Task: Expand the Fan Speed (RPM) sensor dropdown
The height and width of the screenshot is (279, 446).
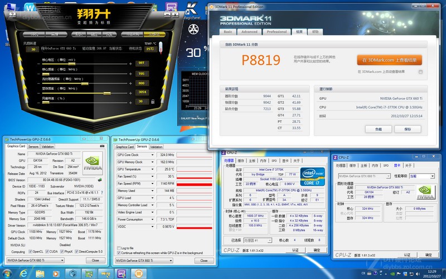Action: click(x=152, y=184)
